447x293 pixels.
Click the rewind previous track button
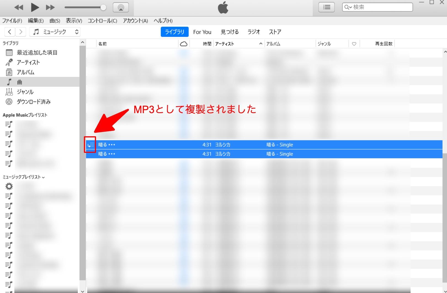(19, 7)
